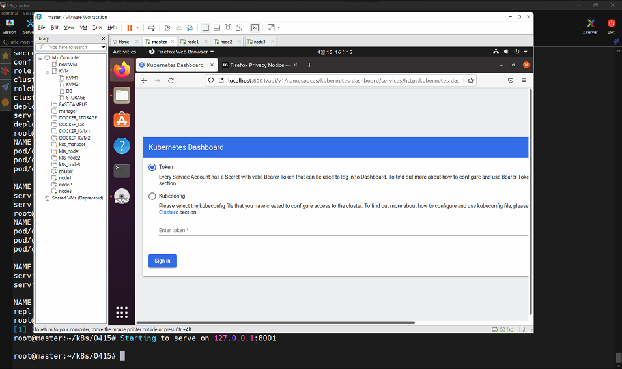
Task: Open a new Firefox tab
Action: (309, 65)
